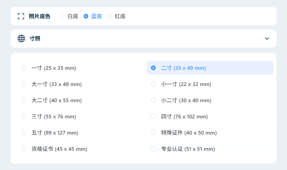Click the globe icon beside 寸照
The height and width of the screenshot is (170, 287).
[21, 38]
